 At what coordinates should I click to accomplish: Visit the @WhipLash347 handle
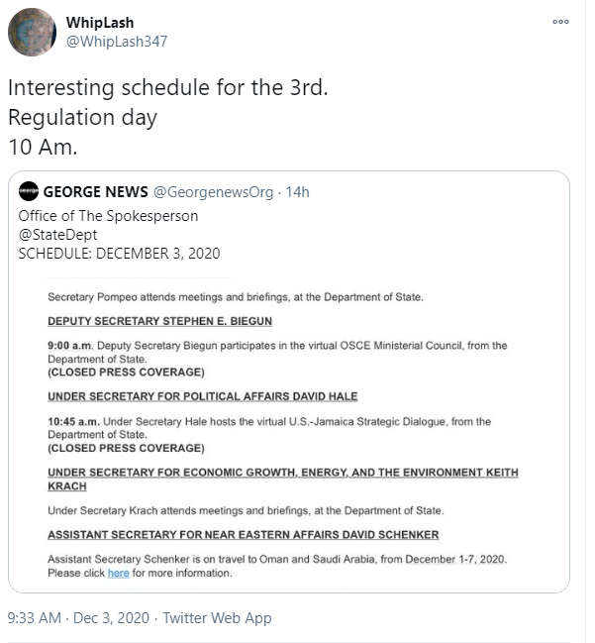[117, 42]
